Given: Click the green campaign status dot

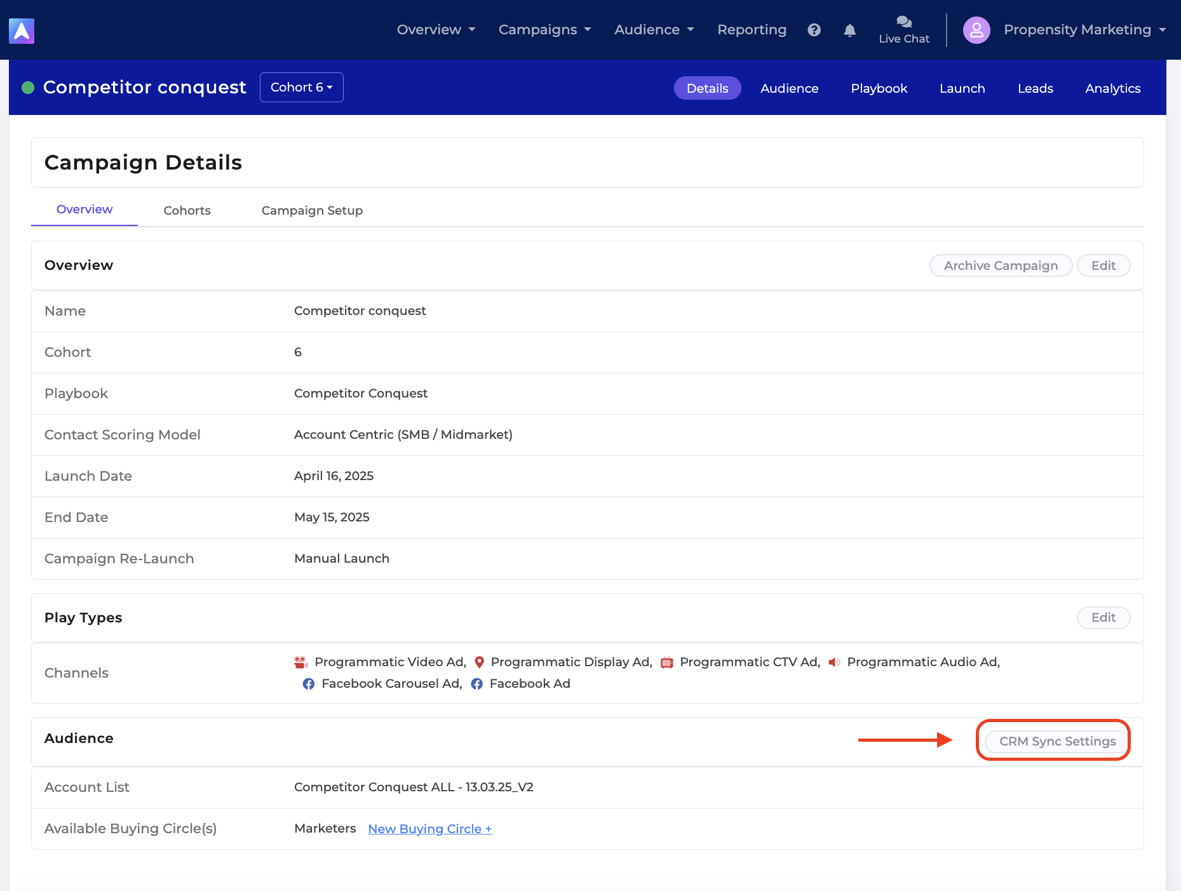Looking at the screenshot, I should pyautogui.click(x=28, y=88).
